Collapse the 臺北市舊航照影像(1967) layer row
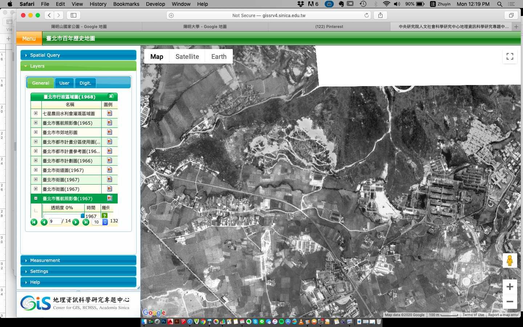This screenshot has height=327, width=523. 36,198
